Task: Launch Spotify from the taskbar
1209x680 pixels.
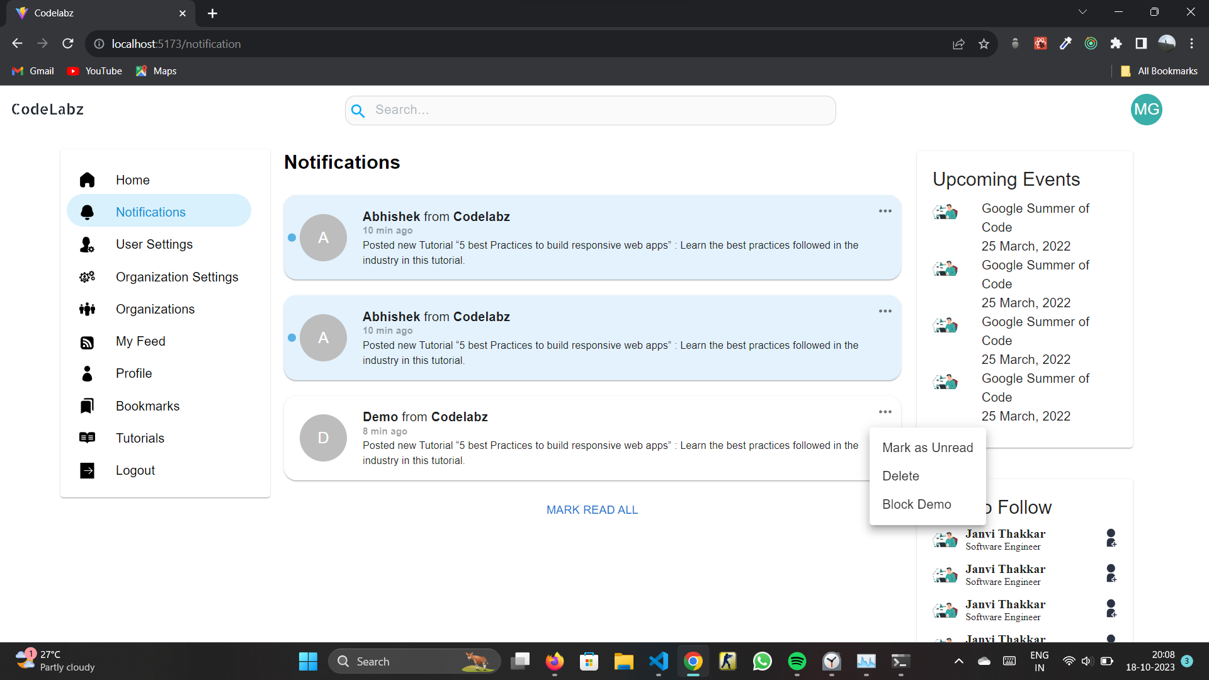Action: pos(797,661)
